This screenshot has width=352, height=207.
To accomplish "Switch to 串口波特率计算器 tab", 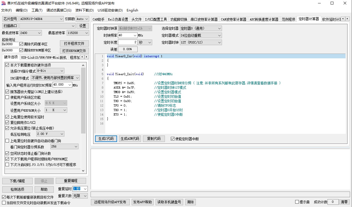I will point(204,19).
